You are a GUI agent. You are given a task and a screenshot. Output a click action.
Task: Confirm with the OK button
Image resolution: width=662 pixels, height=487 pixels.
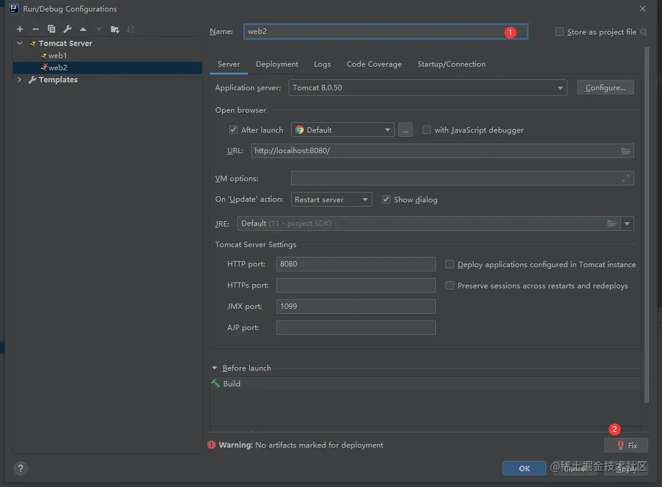pos(524,468)
